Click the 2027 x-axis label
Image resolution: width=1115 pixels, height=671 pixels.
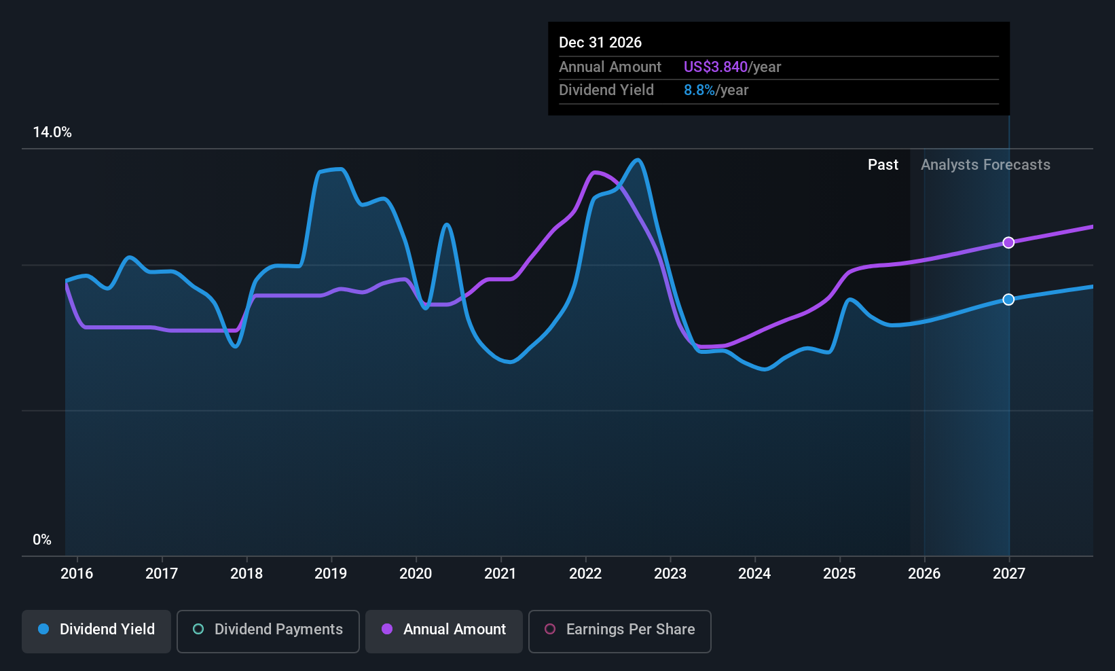[1009, 574]
